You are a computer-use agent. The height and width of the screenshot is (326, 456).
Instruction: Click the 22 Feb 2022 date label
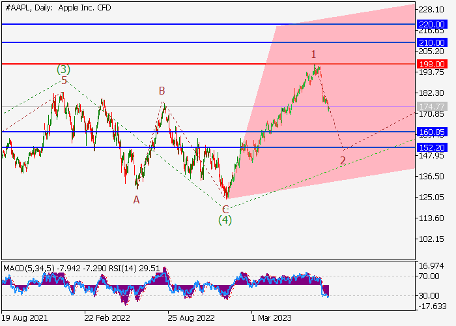[107, 318]
